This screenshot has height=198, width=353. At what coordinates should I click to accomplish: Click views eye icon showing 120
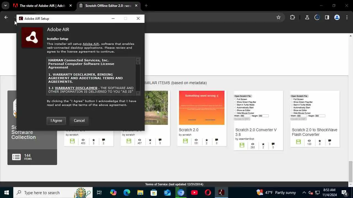tap(309, 141)
